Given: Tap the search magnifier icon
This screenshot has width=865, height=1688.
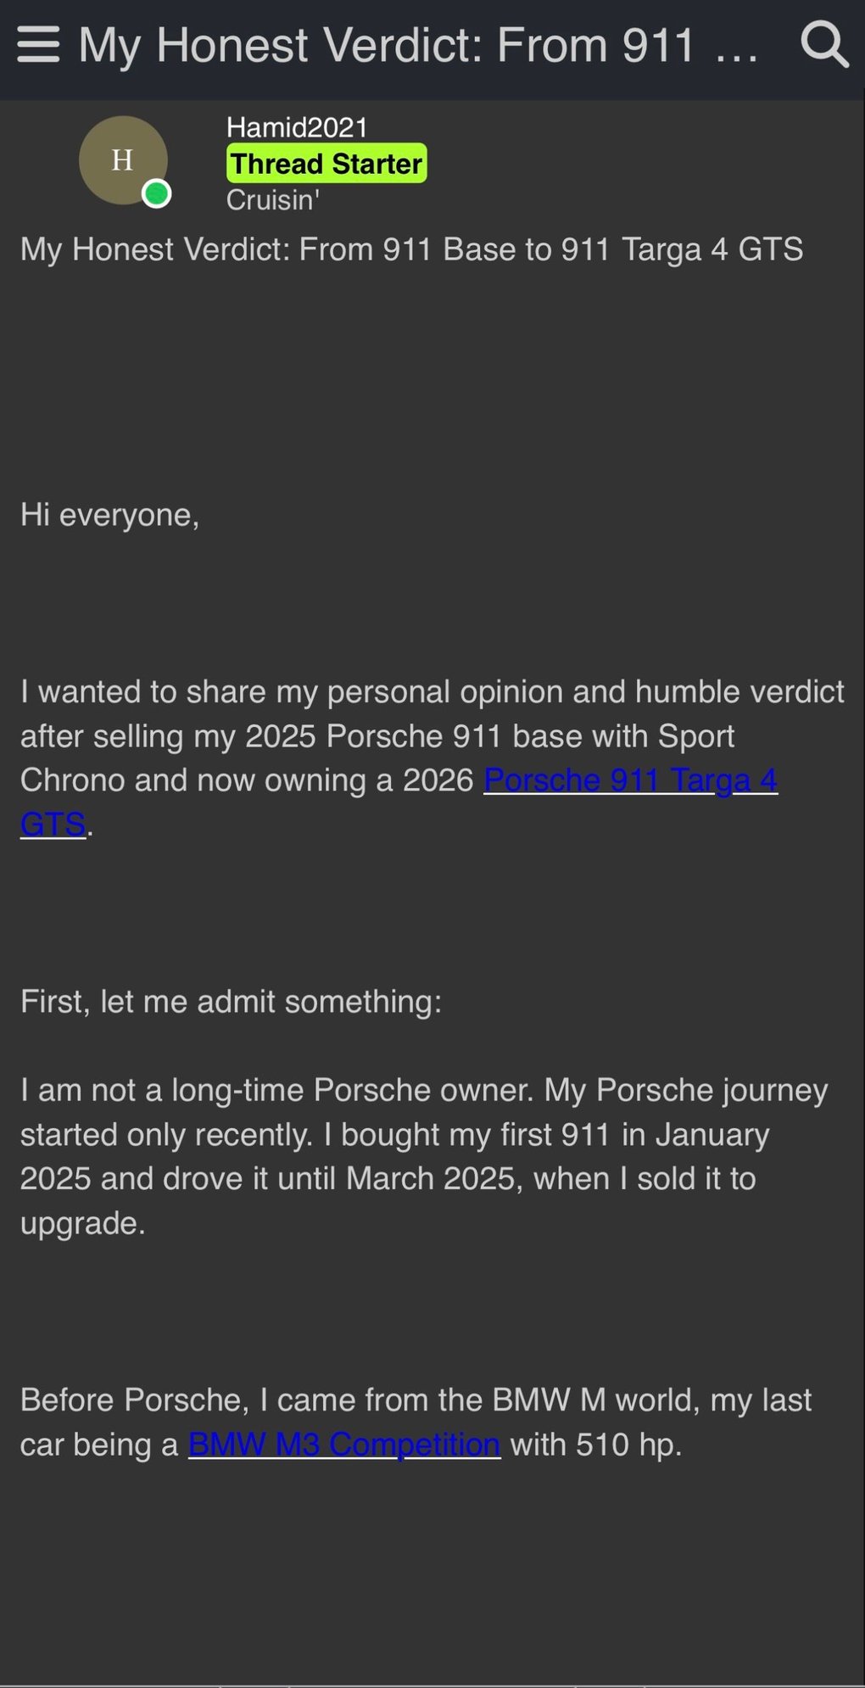Looking at the screenshot, I should tap(824, 45).
